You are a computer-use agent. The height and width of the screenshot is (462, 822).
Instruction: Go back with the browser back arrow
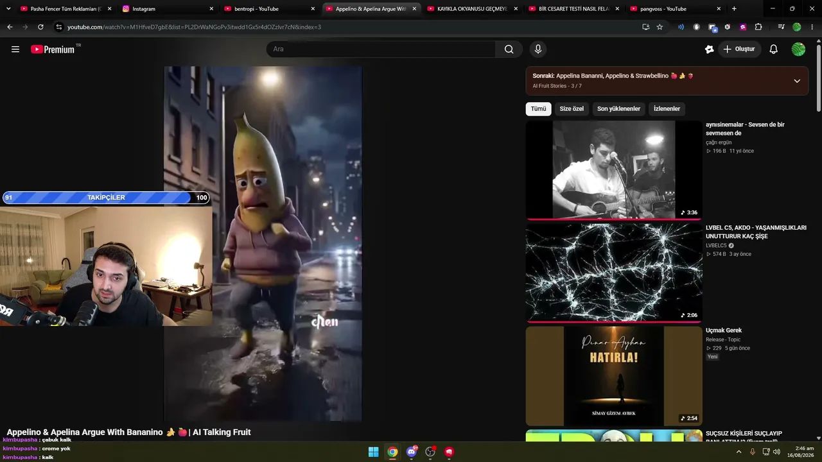(10, 27)
